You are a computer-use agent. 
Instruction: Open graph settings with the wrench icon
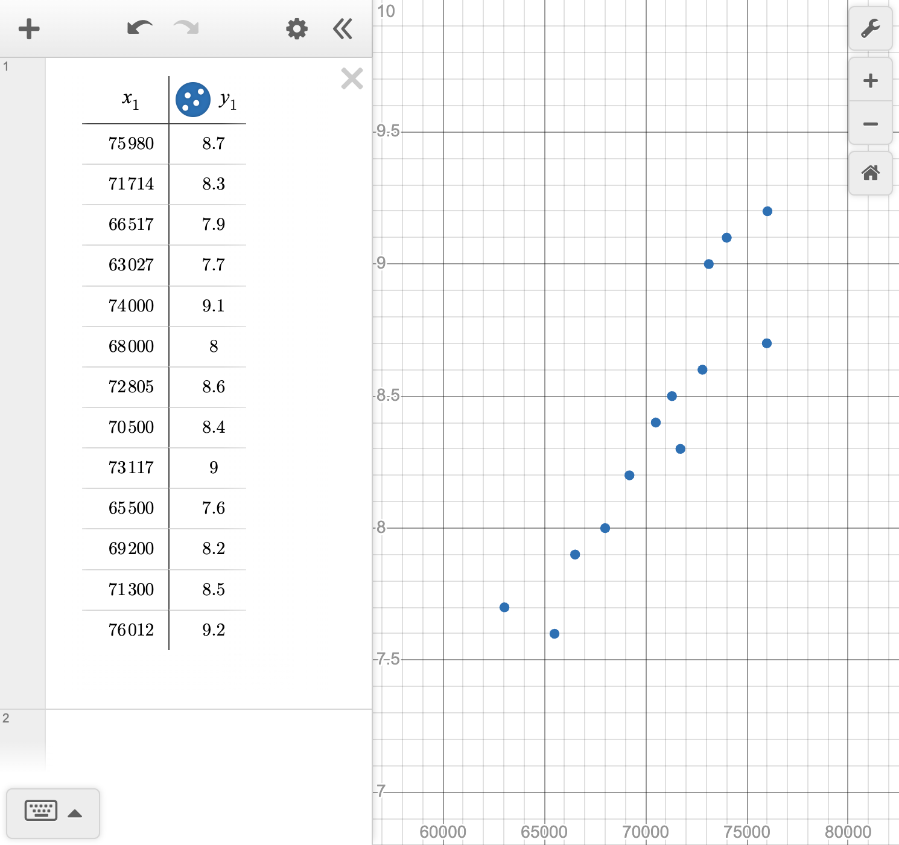click(x=871, y=28)
